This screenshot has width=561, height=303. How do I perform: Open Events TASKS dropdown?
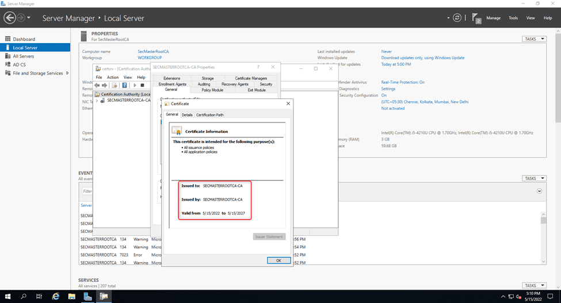pos(534,178)
